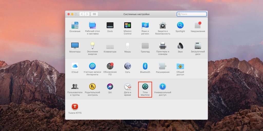The image size is (263, 131).
Task: Minimize the window with yellow button
Action: coord(72,14)
